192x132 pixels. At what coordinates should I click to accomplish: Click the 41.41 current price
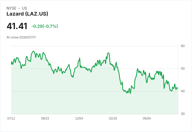point(17,26)
